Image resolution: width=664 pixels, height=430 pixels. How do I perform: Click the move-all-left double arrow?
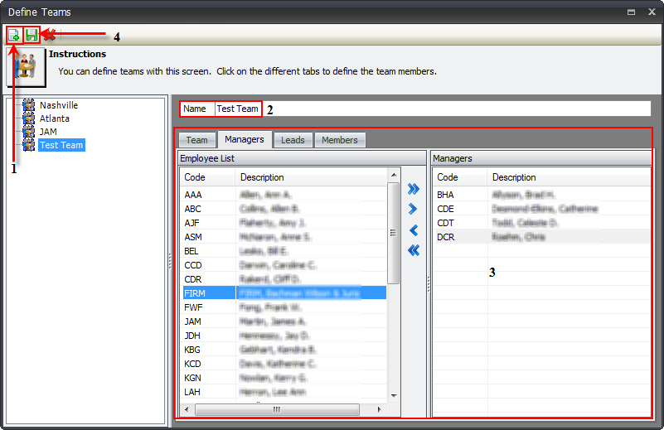tap(414, 250)
